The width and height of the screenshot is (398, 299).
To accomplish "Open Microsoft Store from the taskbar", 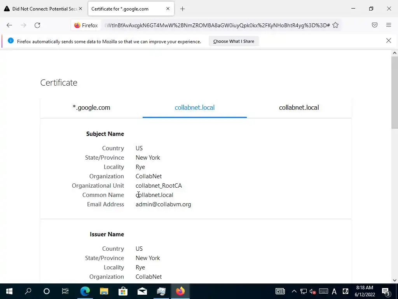I will pos(123,291).
